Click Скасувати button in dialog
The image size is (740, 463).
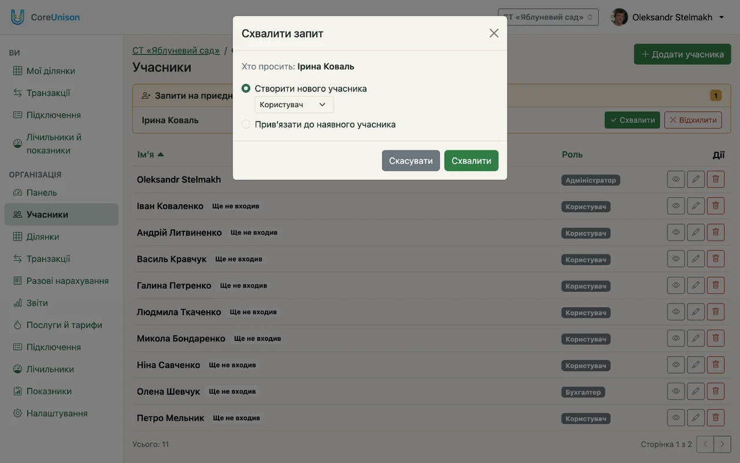point(410,161)
